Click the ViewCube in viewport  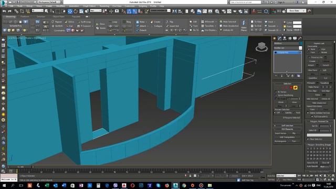pyautogui.click(x=261, y=47)
